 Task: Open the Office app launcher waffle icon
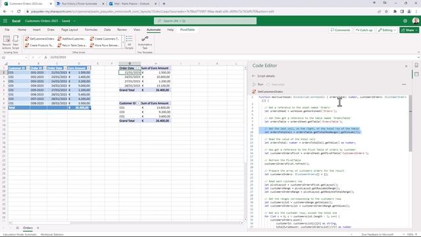[x=5, y=20]
